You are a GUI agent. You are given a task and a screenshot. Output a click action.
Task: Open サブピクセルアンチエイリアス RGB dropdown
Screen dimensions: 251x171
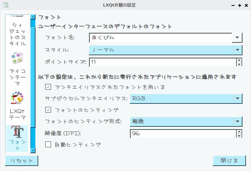point(186,98)
